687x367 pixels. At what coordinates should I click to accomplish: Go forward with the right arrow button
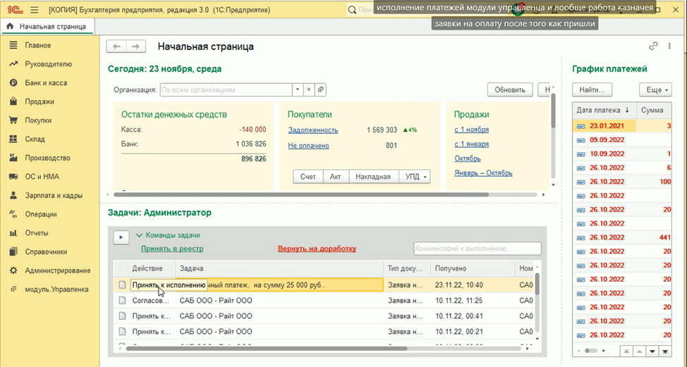click(136, 46)
